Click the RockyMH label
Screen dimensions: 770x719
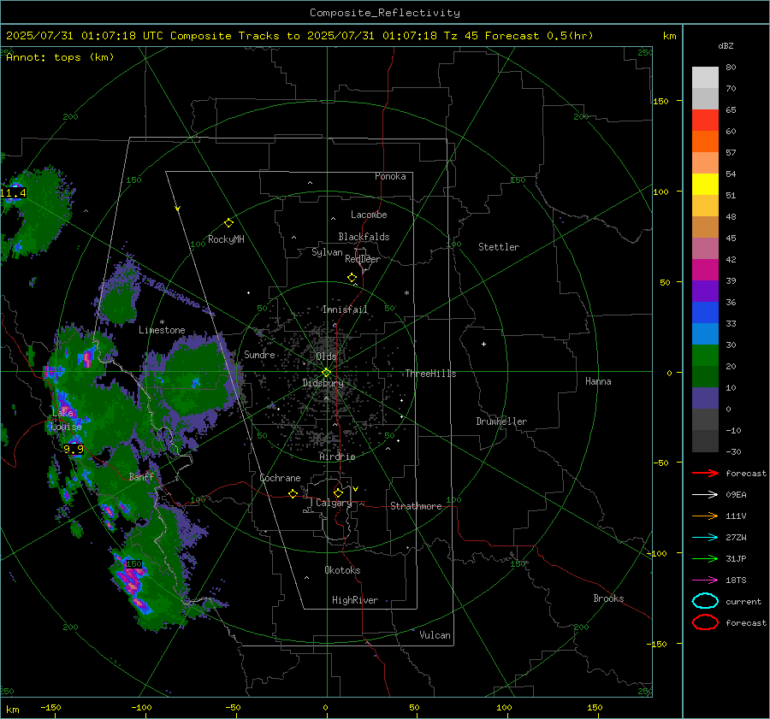point(226,239)
